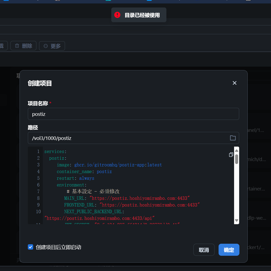
Task: Click the 项目名称 input field with postiz
Action: pyautogui.click(x=133, y=114)
